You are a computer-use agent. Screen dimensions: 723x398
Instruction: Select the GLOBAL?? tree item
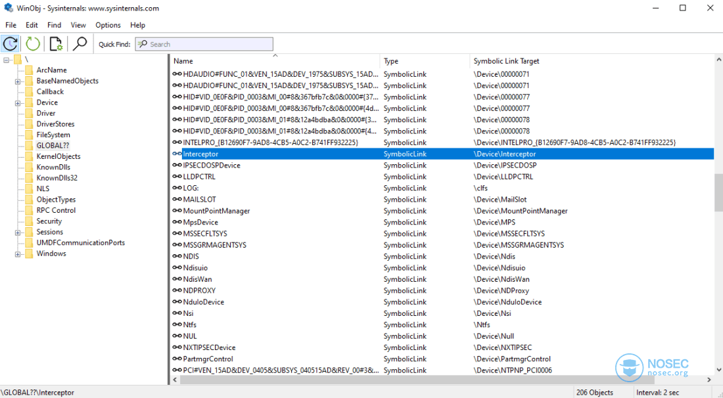pos(53,146)
